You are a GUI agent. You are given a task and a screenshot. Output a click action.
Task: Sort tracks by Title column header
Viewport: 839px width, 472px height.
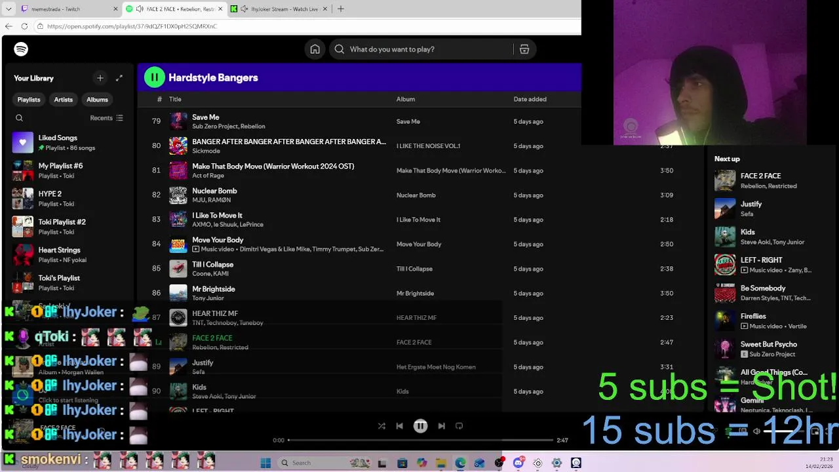coord(175,99)
